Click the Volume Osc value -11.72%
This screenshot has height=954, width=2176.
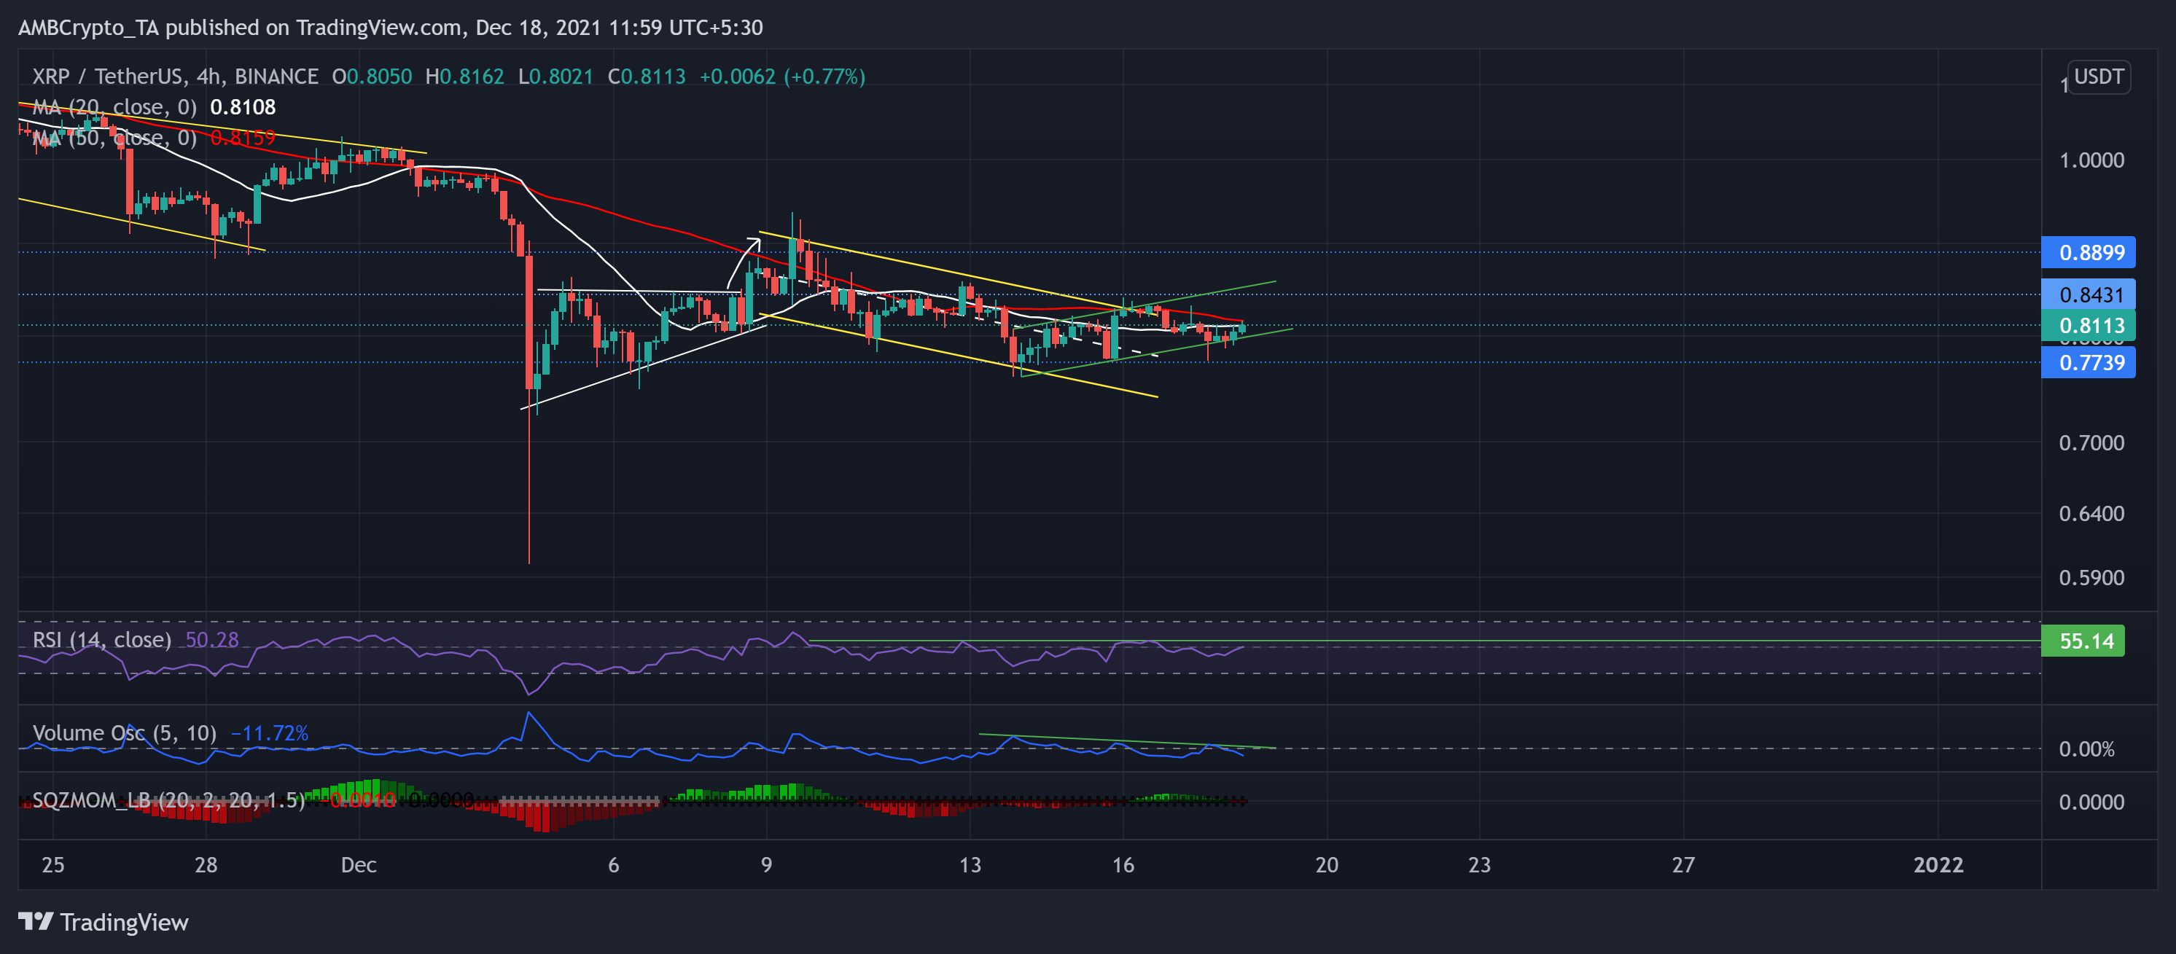270,732
